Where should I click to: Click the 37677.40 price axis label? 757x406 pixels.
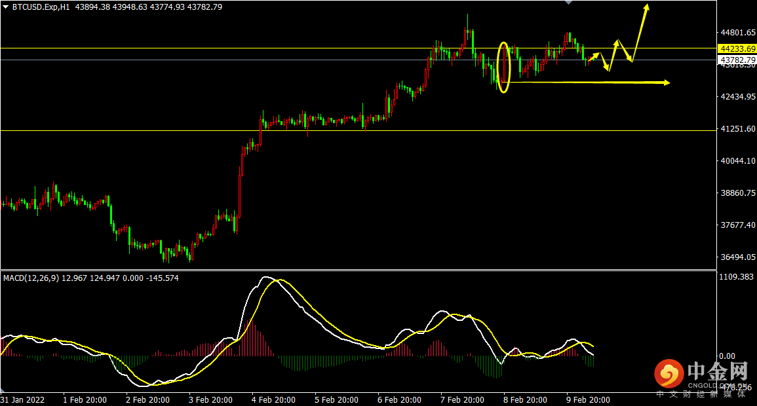point(738,225)
